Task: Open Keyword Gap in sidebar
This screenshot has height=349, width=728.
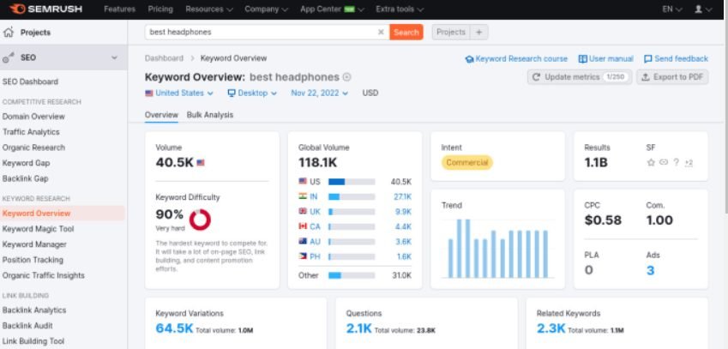Action: 26,163
